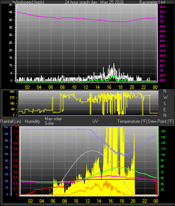Click the Barometer (.in) axis title
The height and width of the screenshot is (206, 175).
tap(152, 2)
